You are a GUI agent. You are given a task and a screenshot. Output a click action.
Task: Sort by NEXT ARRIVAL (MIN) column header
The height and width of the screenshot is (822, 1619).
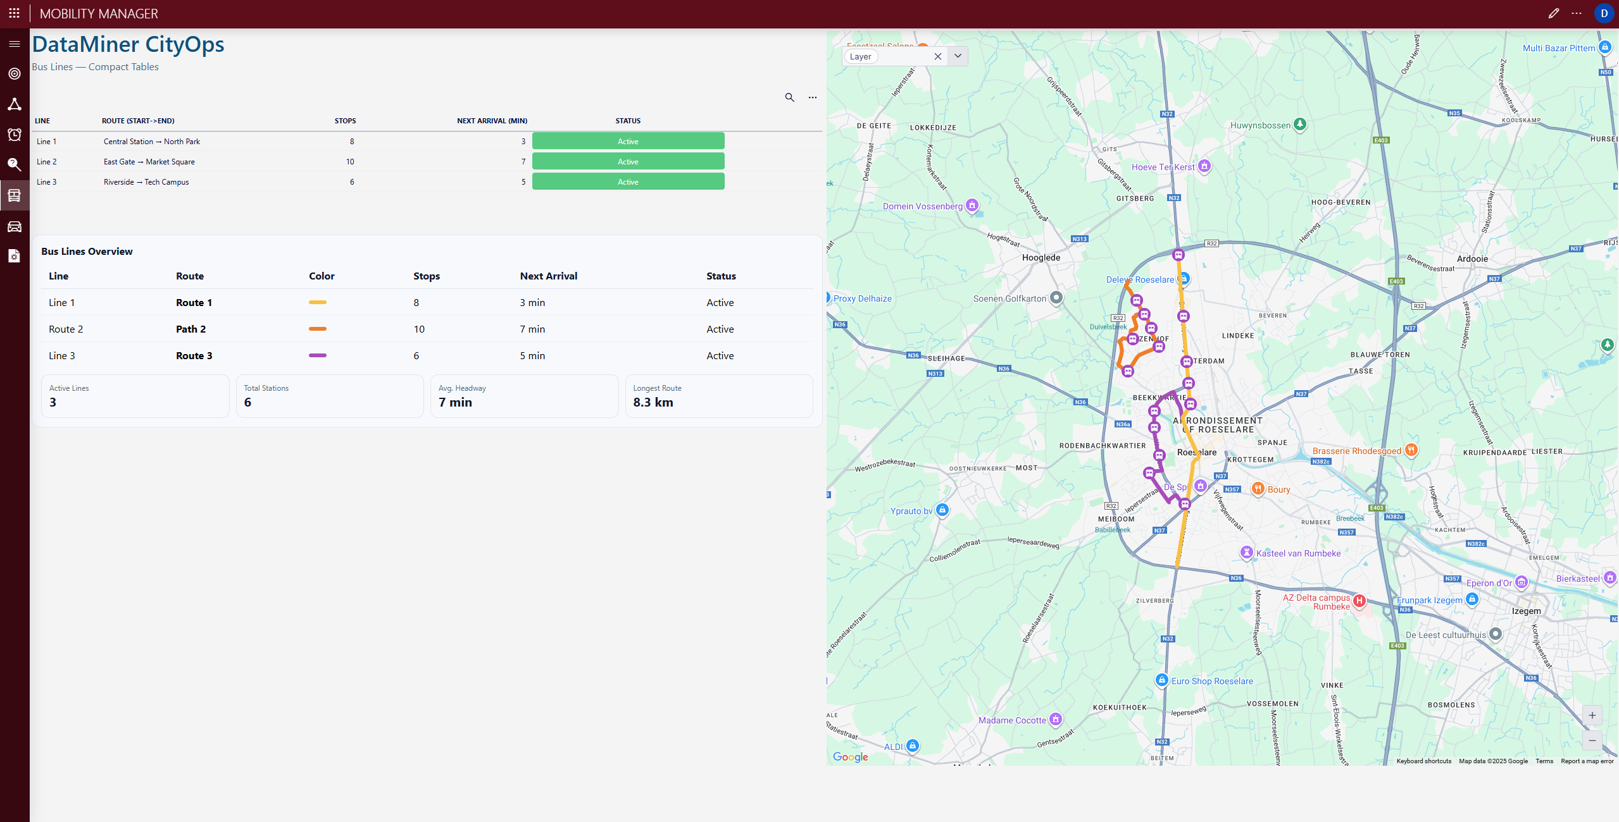492,121
